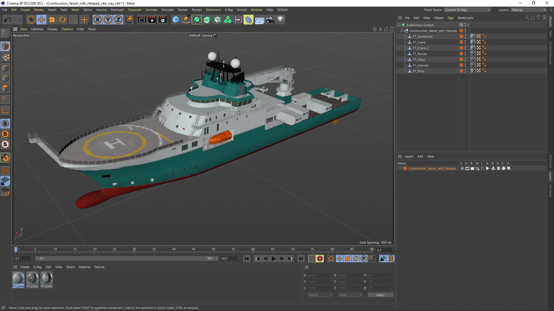Click the Floor environment icon
The width and height of the screenshot is (554, 311).
tap(259, 20)
